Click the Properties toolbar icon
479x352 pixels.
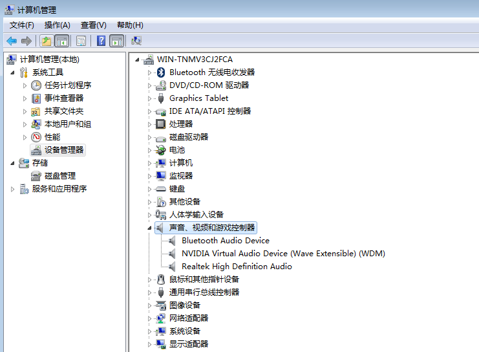point(81,41)
